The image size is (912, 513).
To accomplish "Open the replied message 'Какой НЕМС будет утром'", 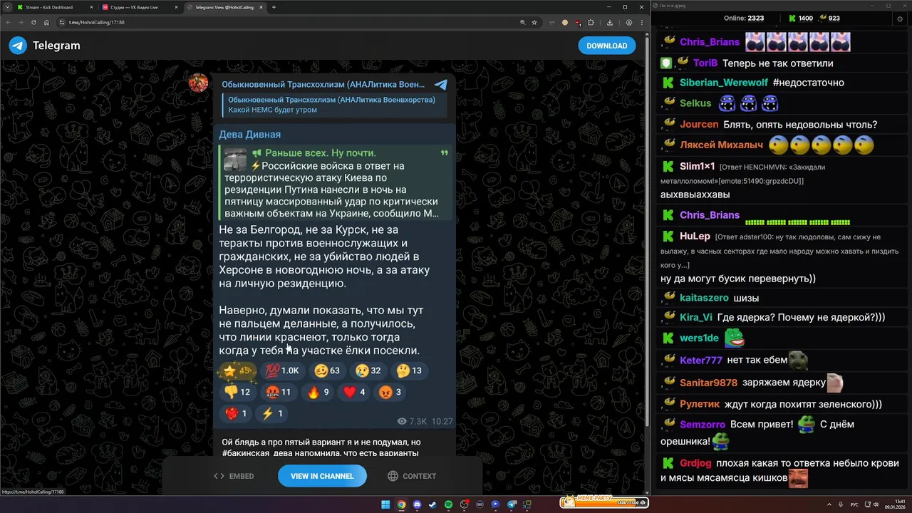I will (x=335, y=105).
